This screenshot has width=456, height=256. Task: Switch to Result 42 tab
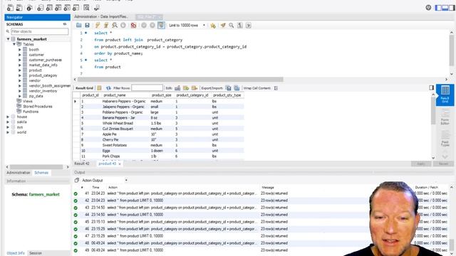82,164
